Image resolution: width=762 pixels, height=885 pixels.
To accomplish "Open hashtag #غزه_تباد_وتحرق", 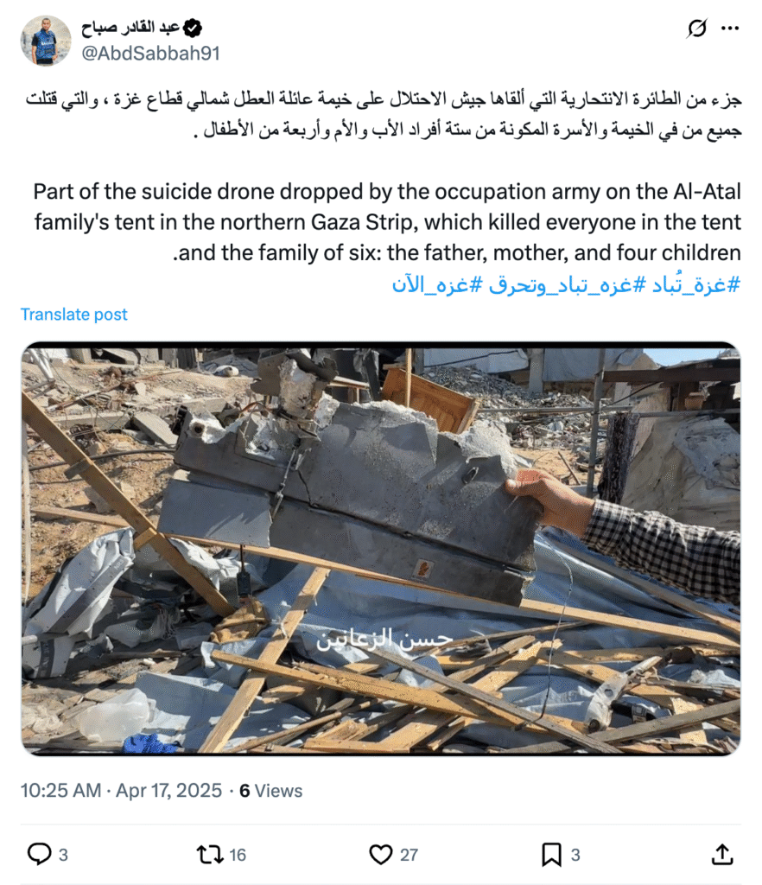I will point(567,284).
